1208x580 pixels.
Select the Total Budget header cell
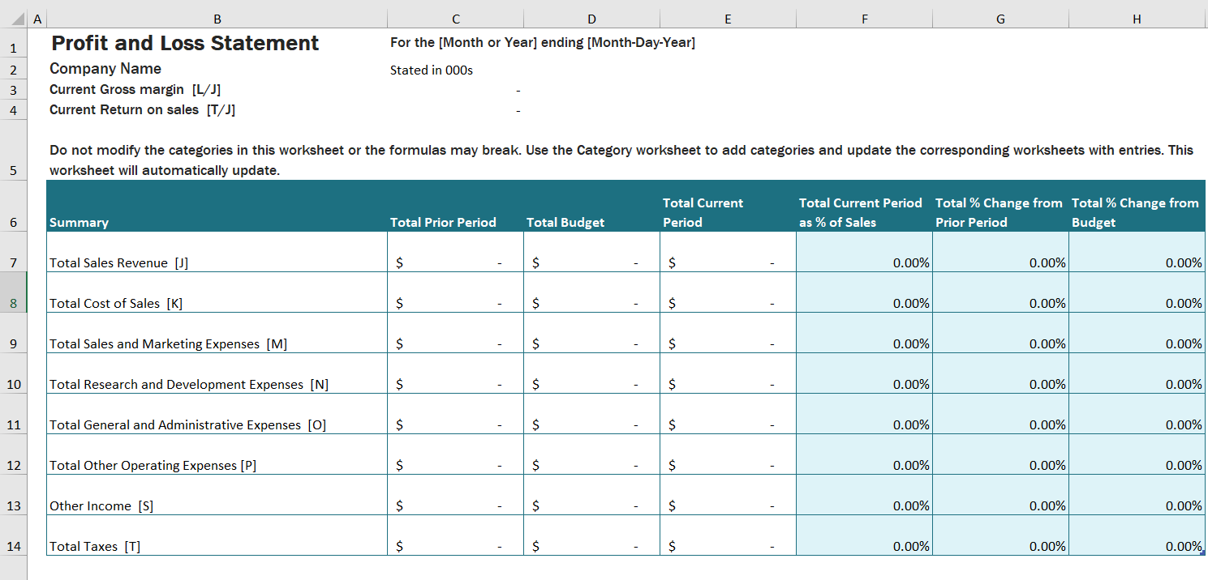coord(592,206)
